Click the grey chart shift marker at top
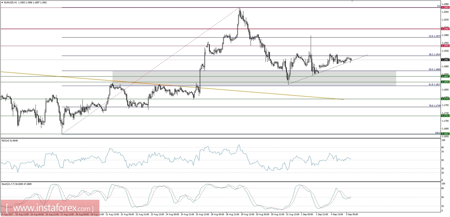The width and height of the screenshot is (450, 217). (352, 1)
